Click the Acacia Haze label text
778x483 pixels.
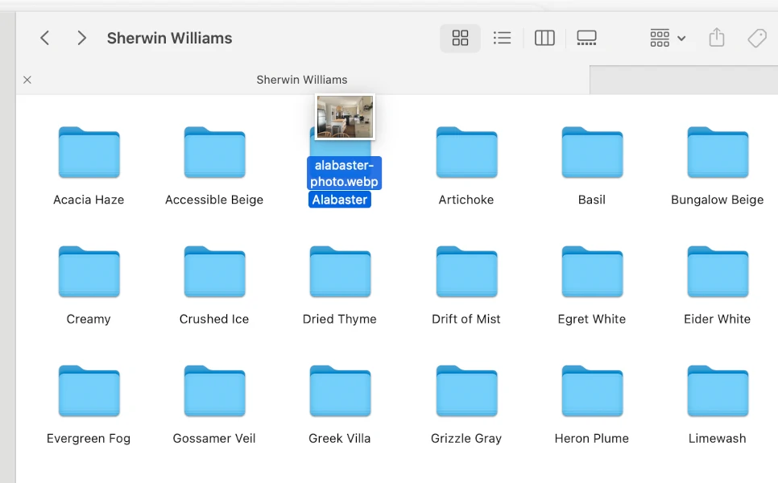click(x=89, y=200)
